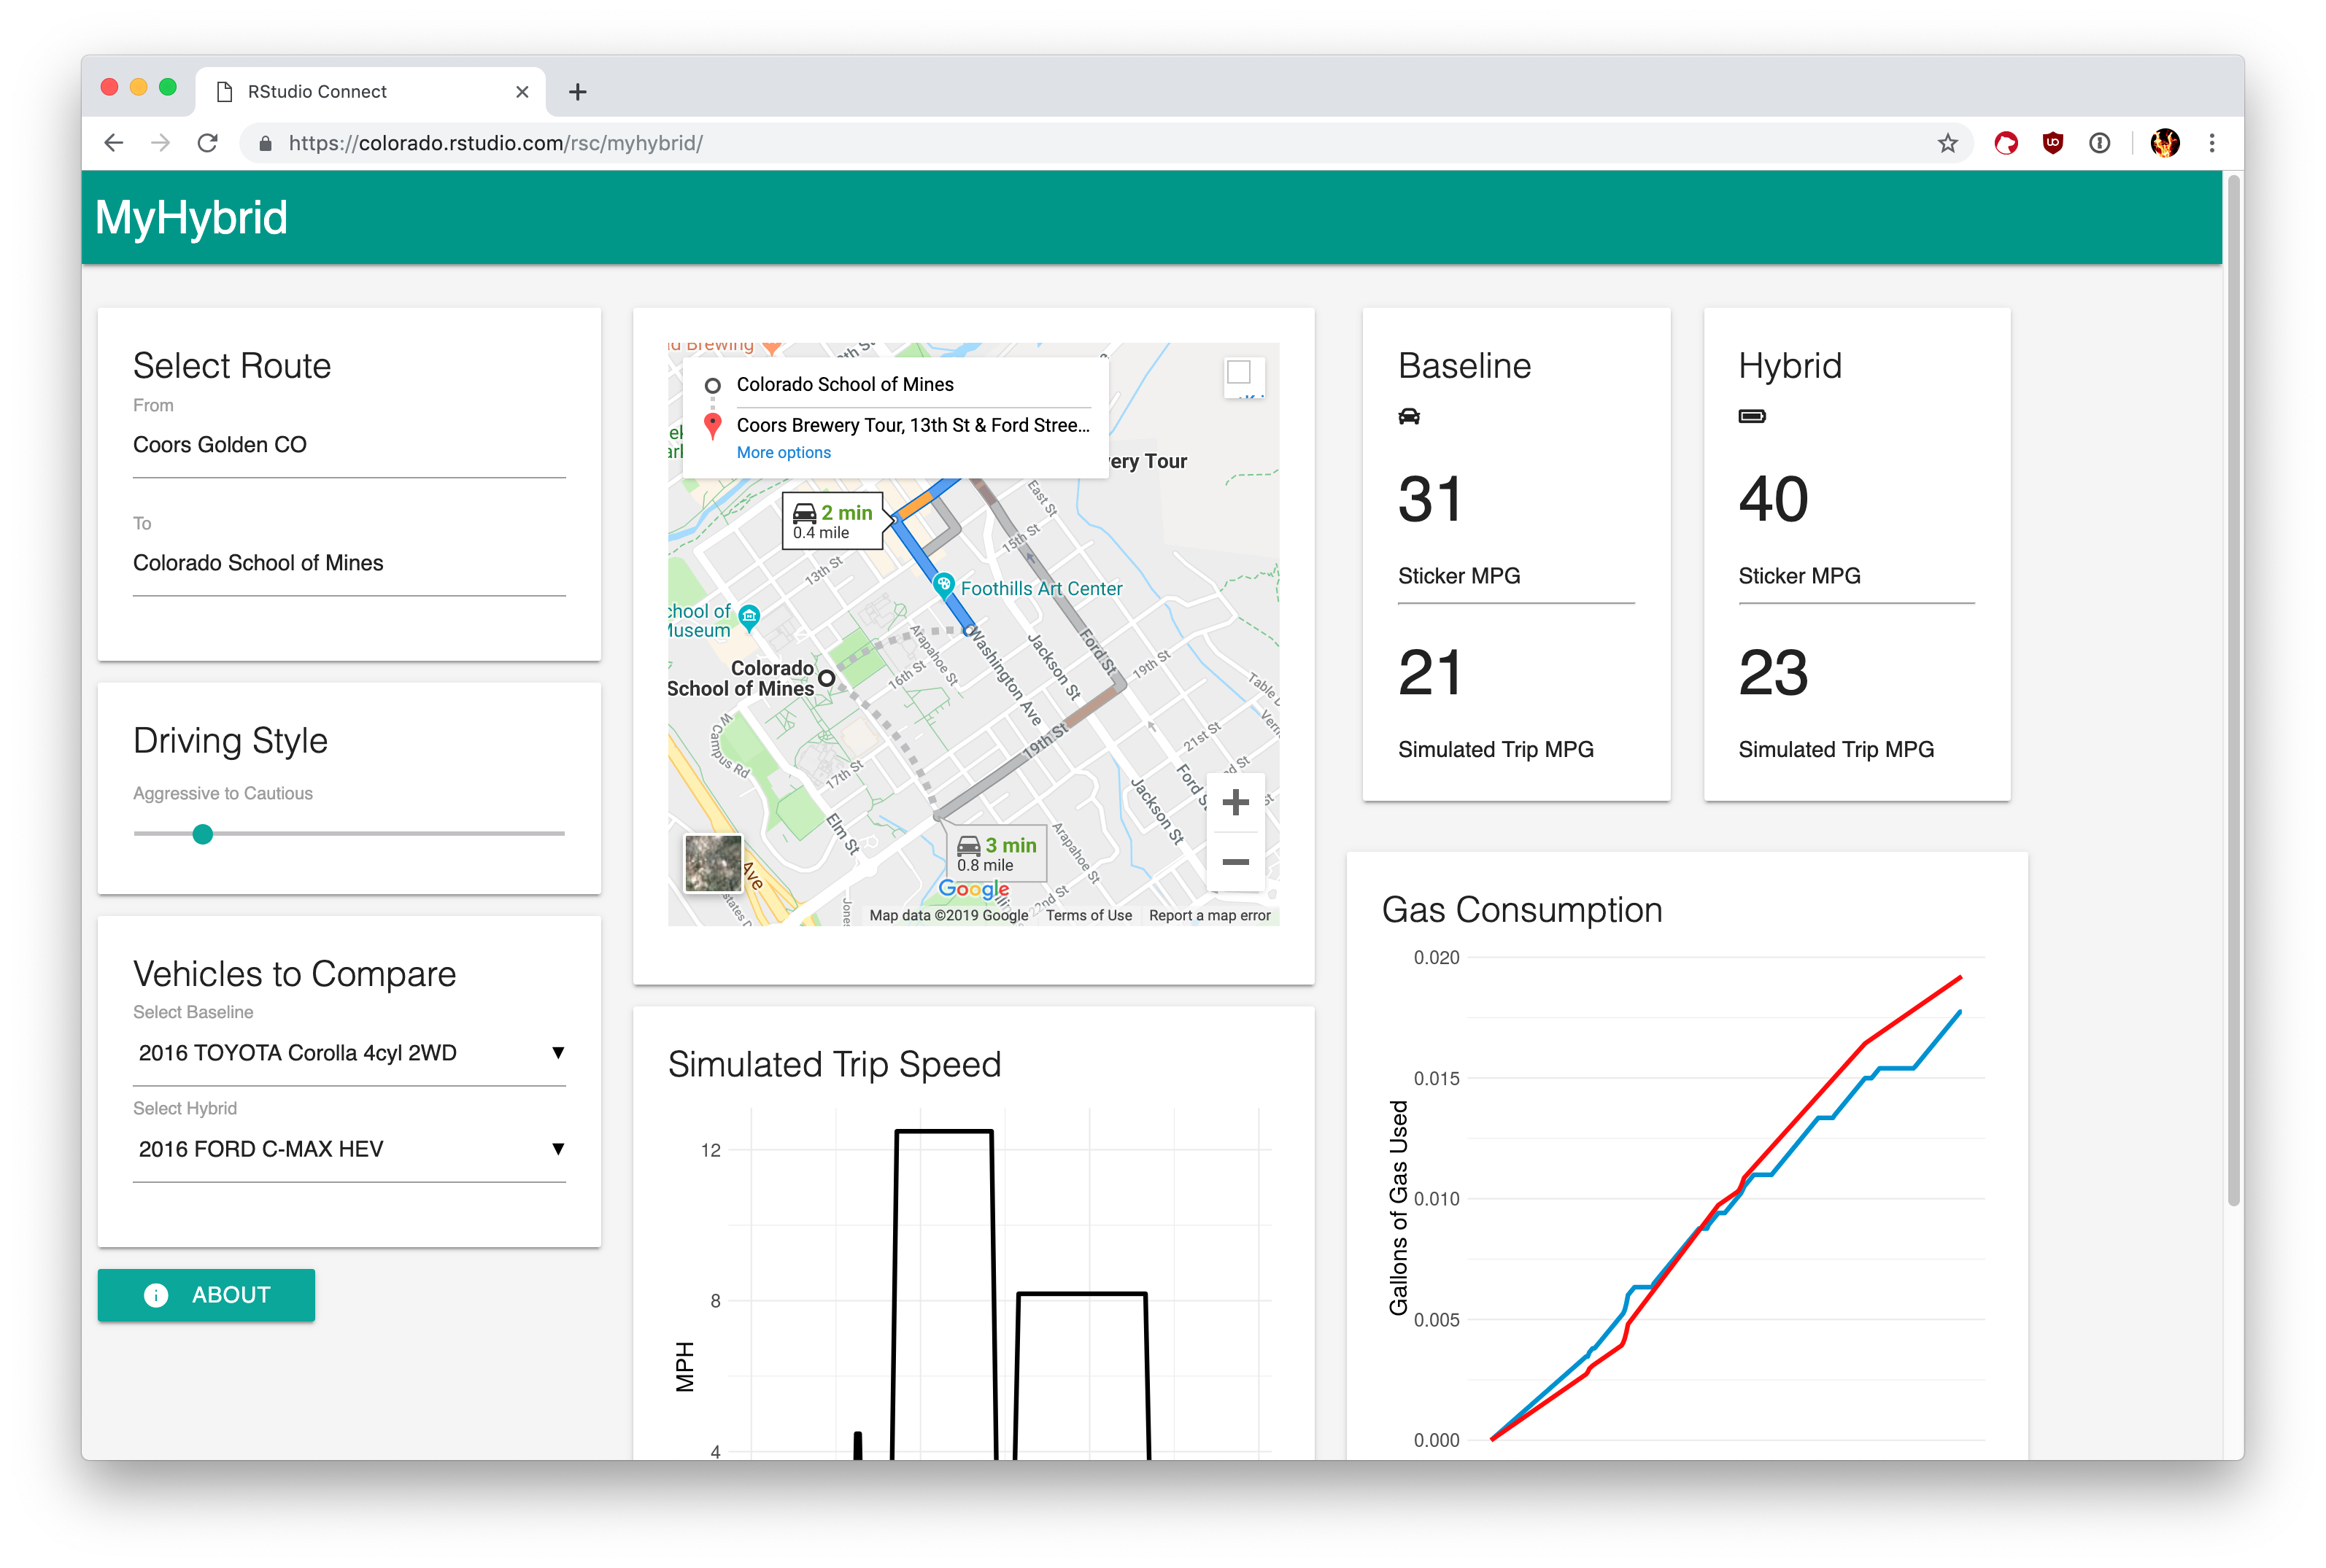The width and height of the screenshot is (2326, 1568).
Task: Open the red circular extension icon
Action: [x=2006, y=143]
